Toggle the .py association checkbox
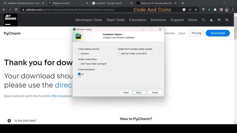The height and width of the screenshot is (133, 237). (x=79, y=74)
